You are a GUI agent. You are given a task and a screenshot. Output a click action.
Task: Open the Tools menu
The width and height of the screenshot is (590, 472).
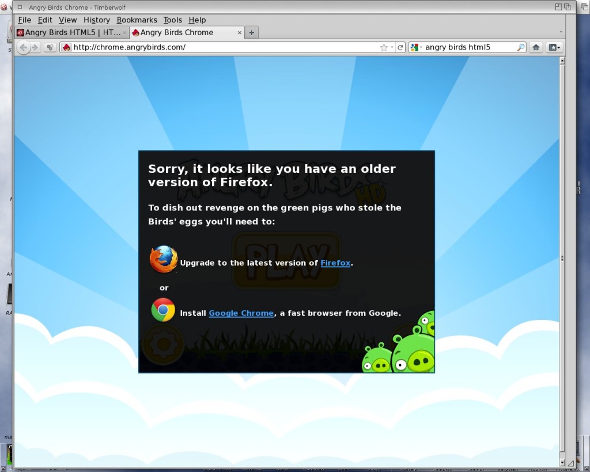[173, 20]
